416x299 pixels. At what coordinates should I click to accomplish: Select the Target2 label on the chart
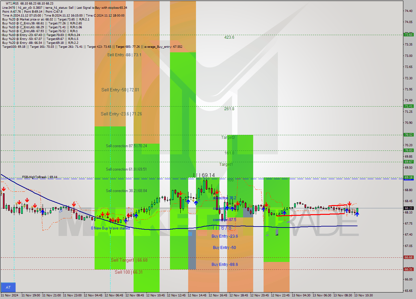[228, 137]
